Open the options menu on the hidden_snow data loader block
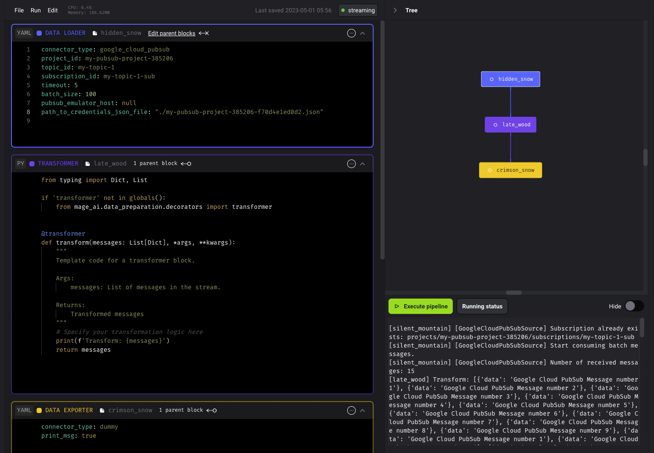654x453 pixels. coord(351,33)
